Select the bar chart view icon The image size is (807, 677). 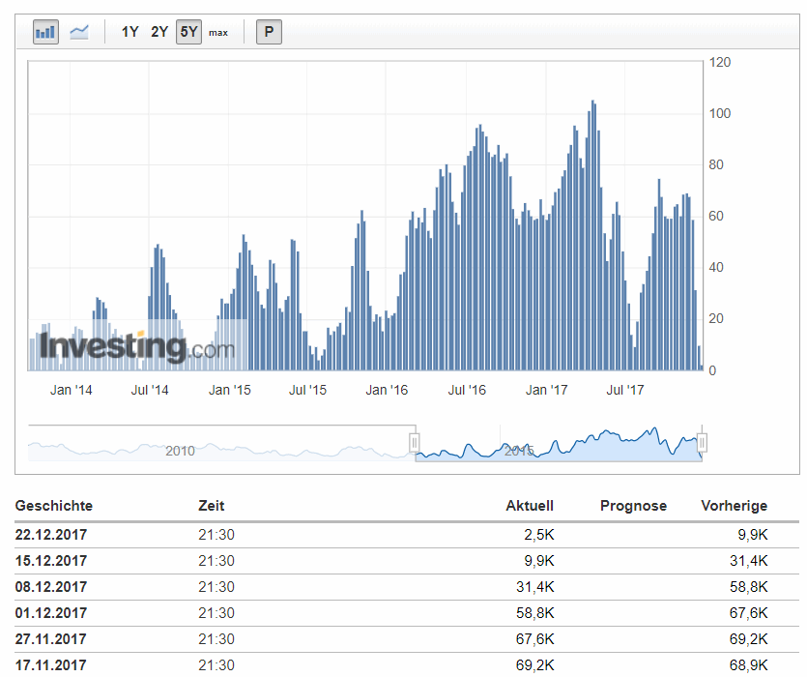44,31
